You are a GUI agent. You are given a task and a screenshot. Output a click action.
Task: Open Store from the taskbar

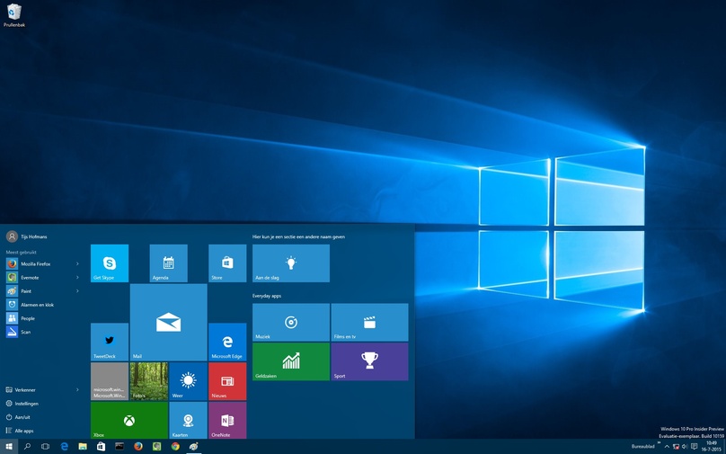pos(101,447)
